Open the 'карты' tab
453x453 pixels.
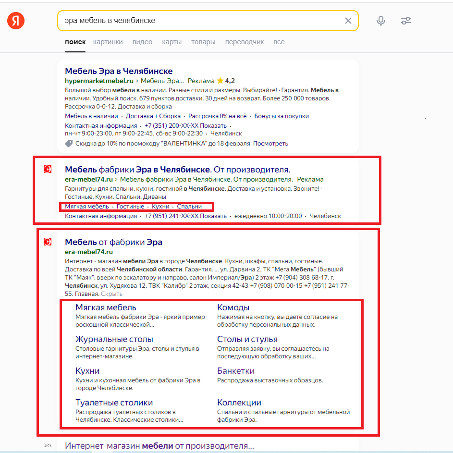tap(171, 42)
